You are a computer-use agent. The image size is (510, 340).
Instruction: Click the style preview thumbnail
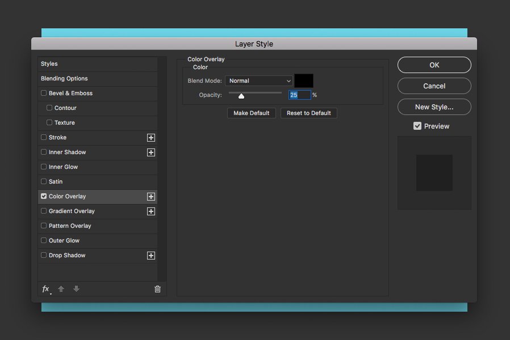(x=434, y=173)
